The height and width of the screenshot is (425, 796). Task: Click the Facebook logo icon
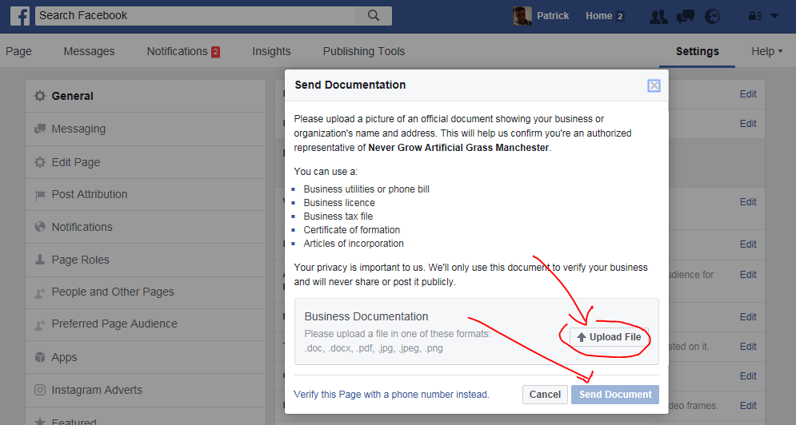pos(20,16)
